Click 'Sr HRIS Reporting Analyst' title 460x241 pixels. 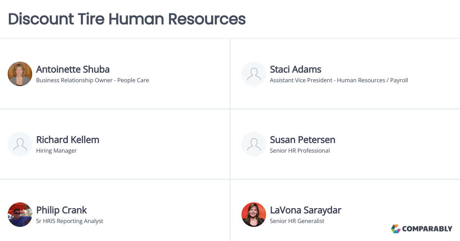pos(69,221)
